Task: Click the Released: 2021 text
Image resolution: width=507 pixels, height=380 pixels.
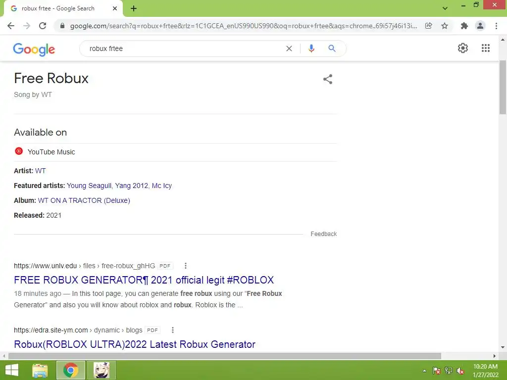Action: click(x=38, y=215)
